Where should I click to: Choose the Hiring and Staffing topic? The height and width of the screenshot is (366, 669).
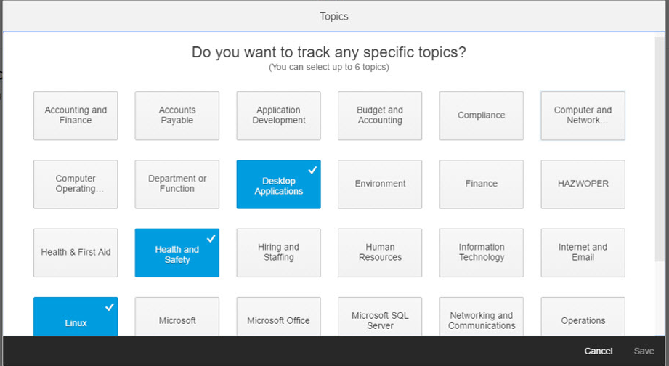point(278,253)
